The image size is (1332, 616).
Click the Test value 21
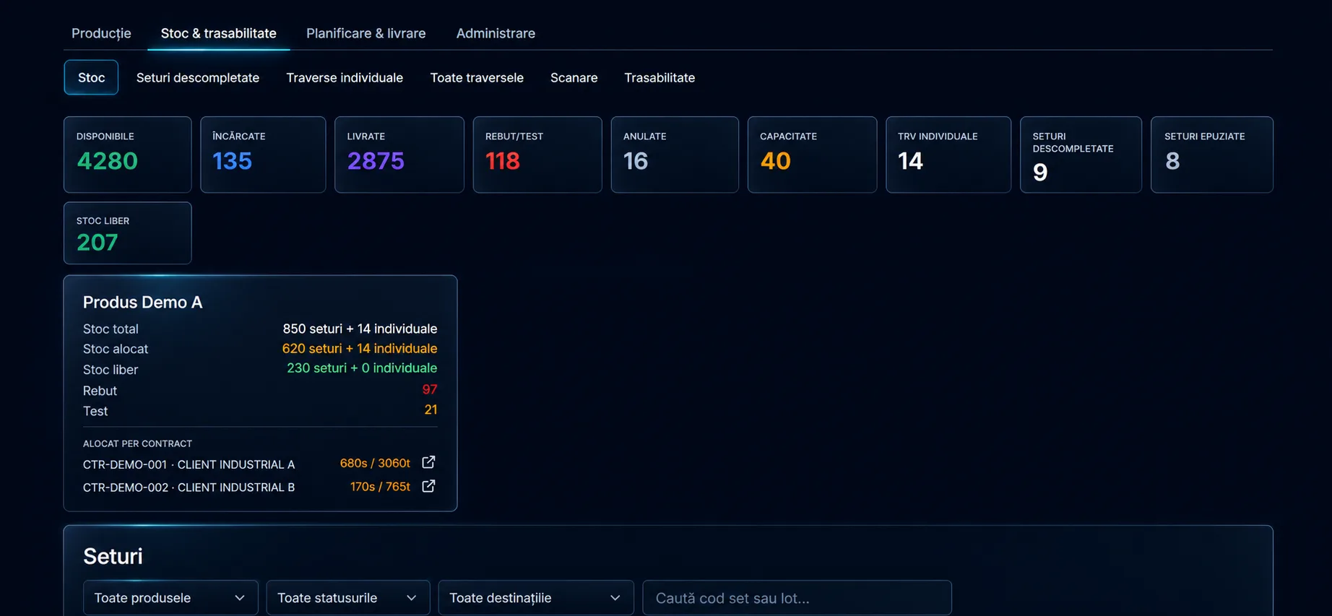coord(431,409)
